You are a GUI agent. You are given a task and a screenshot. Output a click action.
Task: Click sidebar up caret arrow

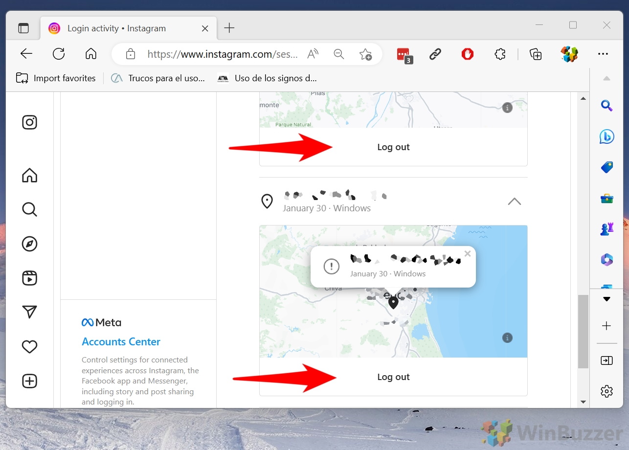click(x=607, y=78)
